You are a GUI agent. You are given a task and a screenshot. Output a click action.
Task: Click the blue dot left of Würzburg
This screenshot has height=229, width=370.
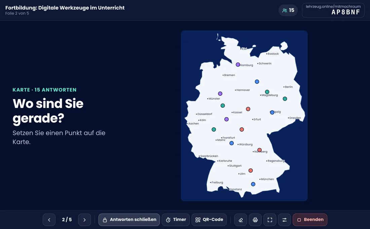click(232, 143)
